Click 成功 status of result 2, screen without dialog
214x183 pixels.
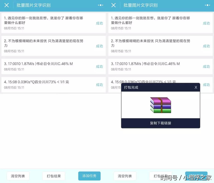point(99,46)
